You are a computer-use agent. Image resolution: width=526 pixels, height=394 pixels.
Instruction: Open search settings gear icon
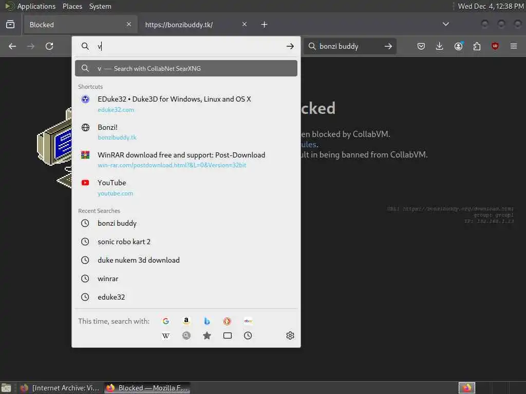click(x=290, y=336)
